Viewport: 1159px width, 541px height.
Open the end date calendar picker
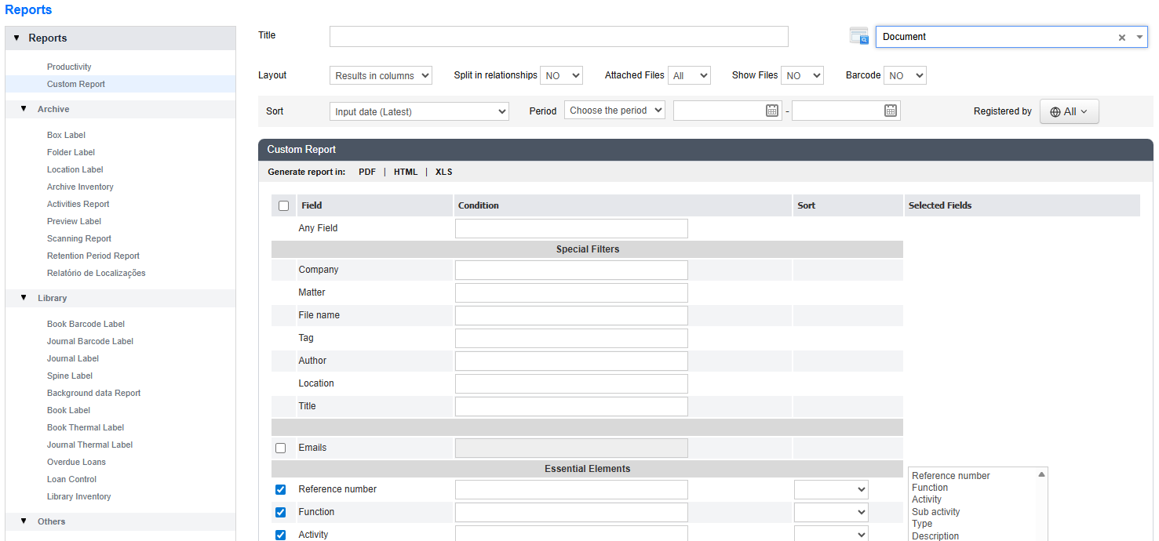[x=891, y=111]
